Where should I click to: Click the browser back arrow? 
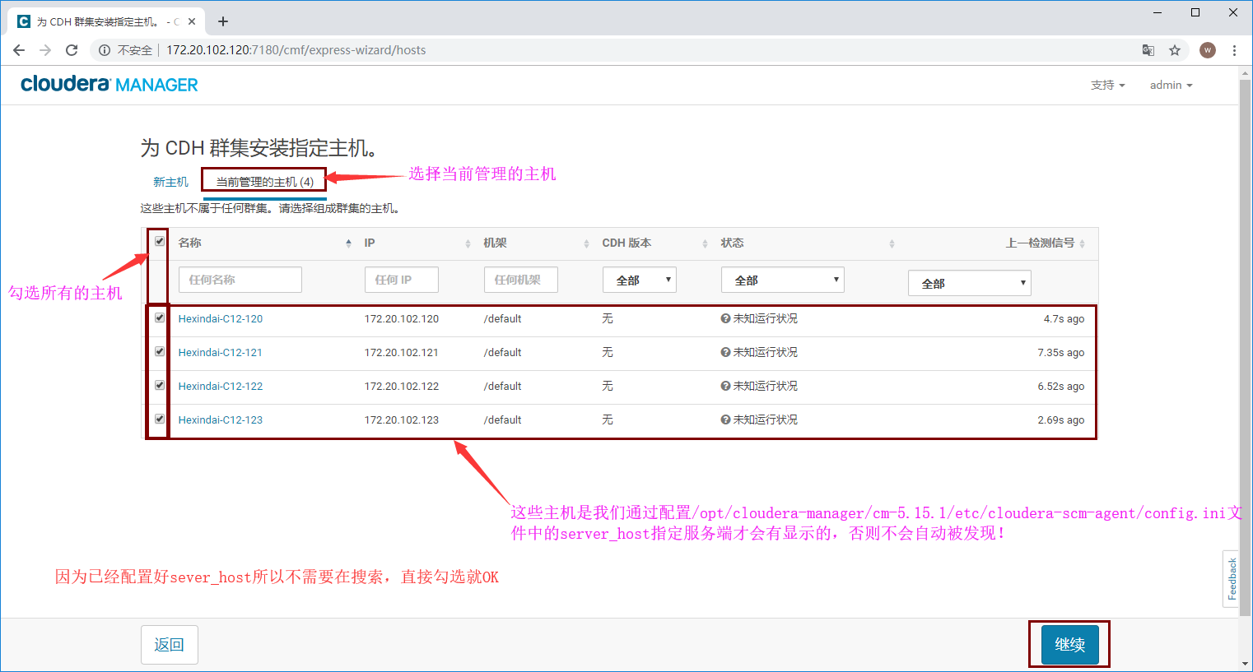point(19,50)
